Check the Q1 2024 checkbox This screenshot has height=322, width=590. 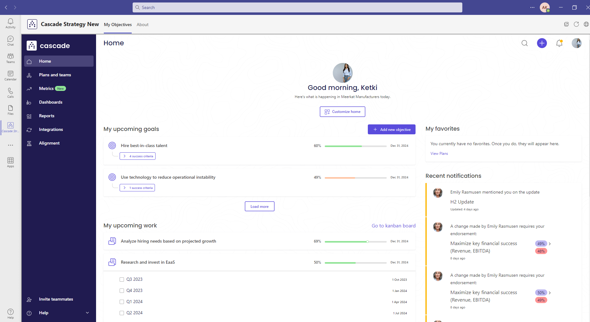coord(121,302)
